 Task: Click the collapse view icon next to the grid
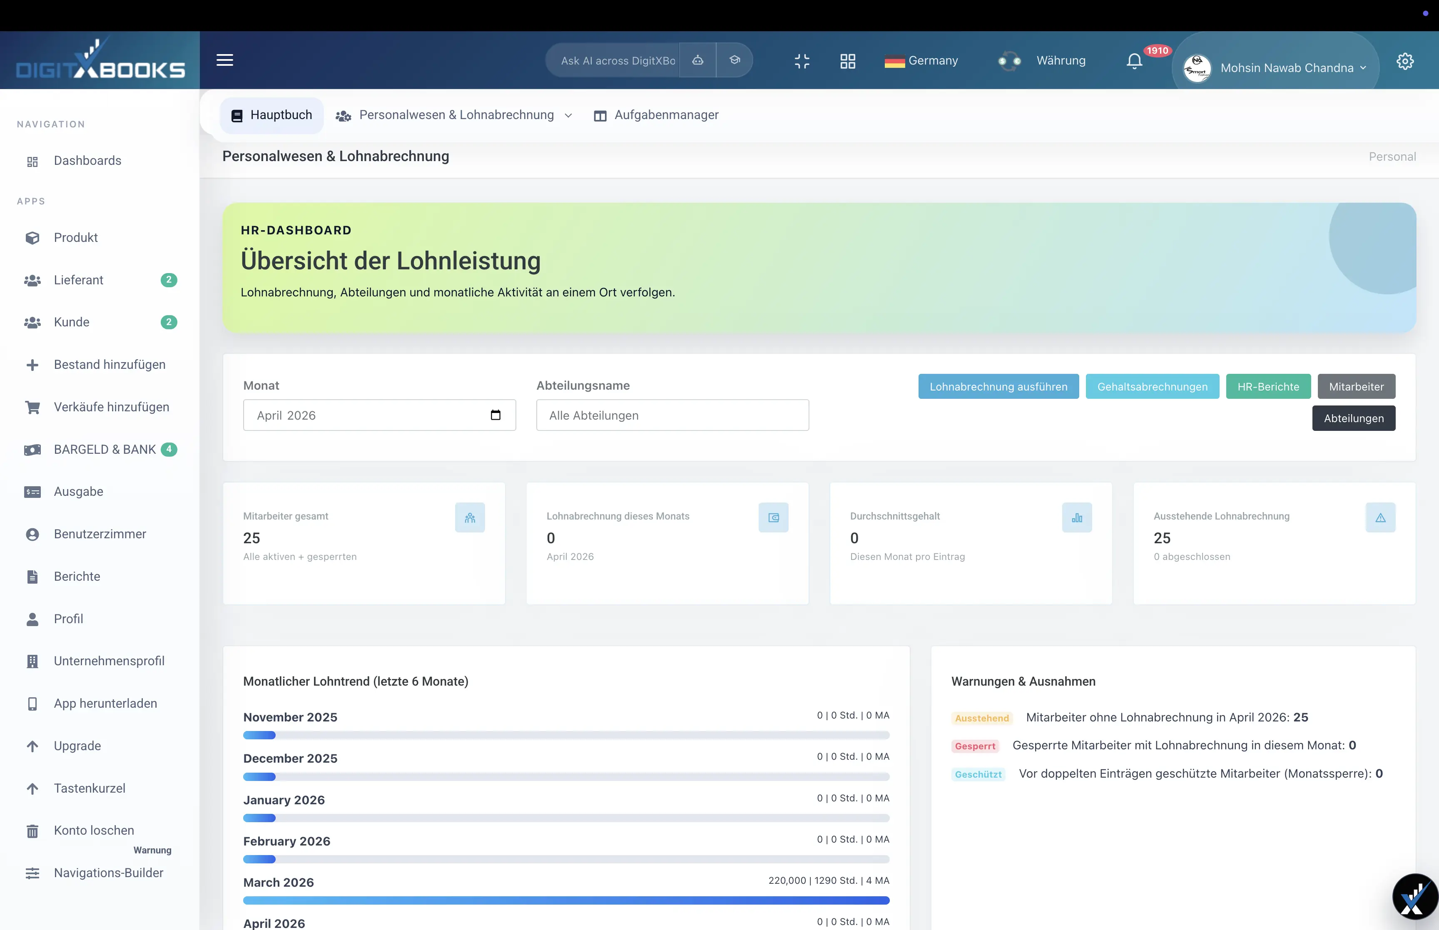tap(802, 60)
